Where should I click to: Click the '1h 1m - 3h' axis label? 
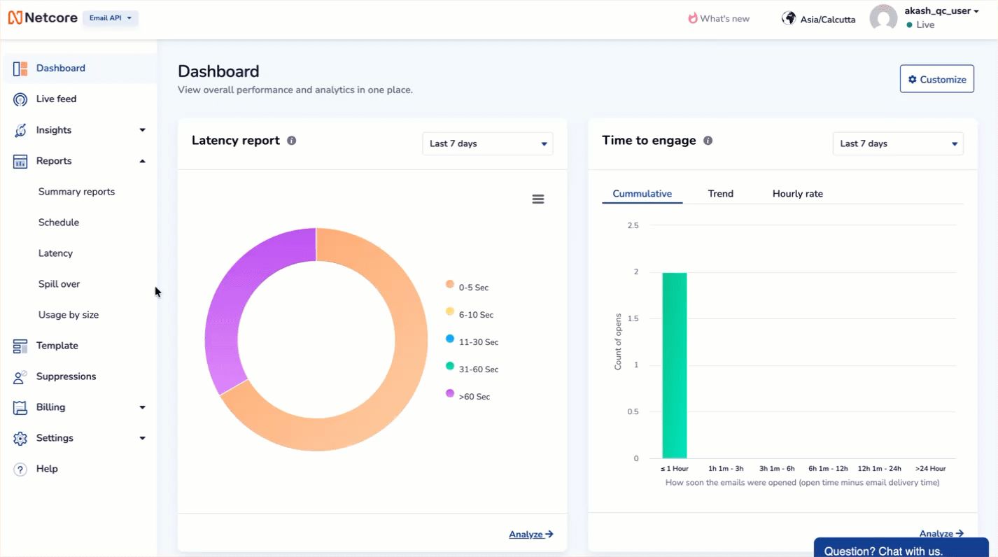(x=726, y=469)
